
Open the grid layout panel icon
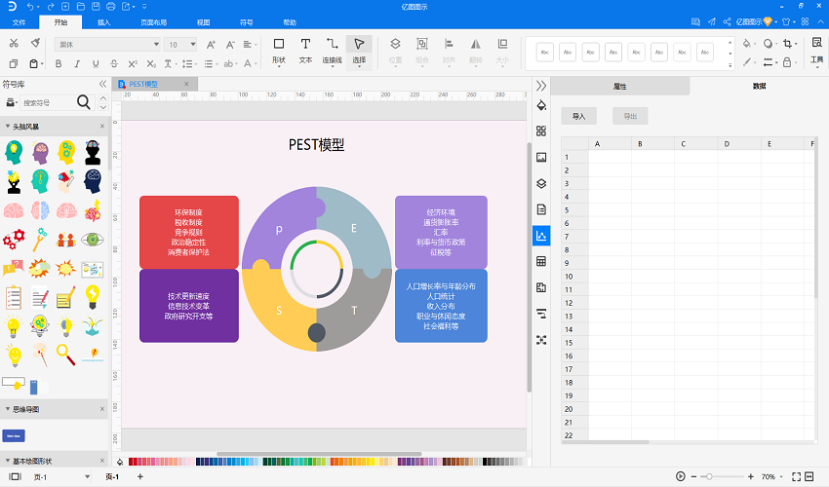(541, 131)
